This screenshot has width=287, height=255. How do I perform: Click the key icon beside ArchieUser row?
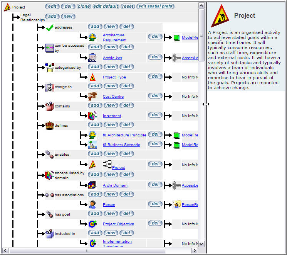177,58
